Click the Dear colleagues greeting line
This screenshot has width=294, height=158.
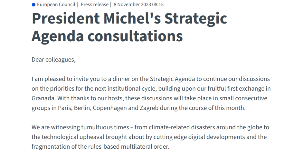pos(54,60)
